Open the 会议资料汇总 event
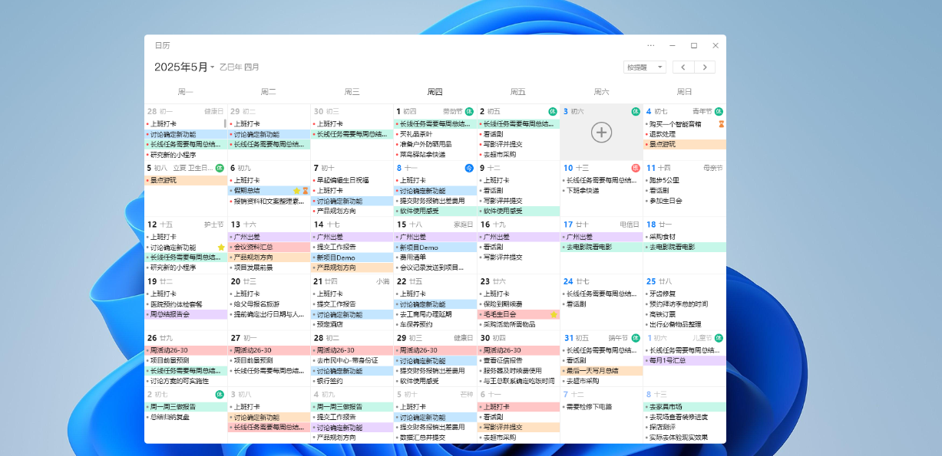The image size is (942, 456). (x=269, y=247)
